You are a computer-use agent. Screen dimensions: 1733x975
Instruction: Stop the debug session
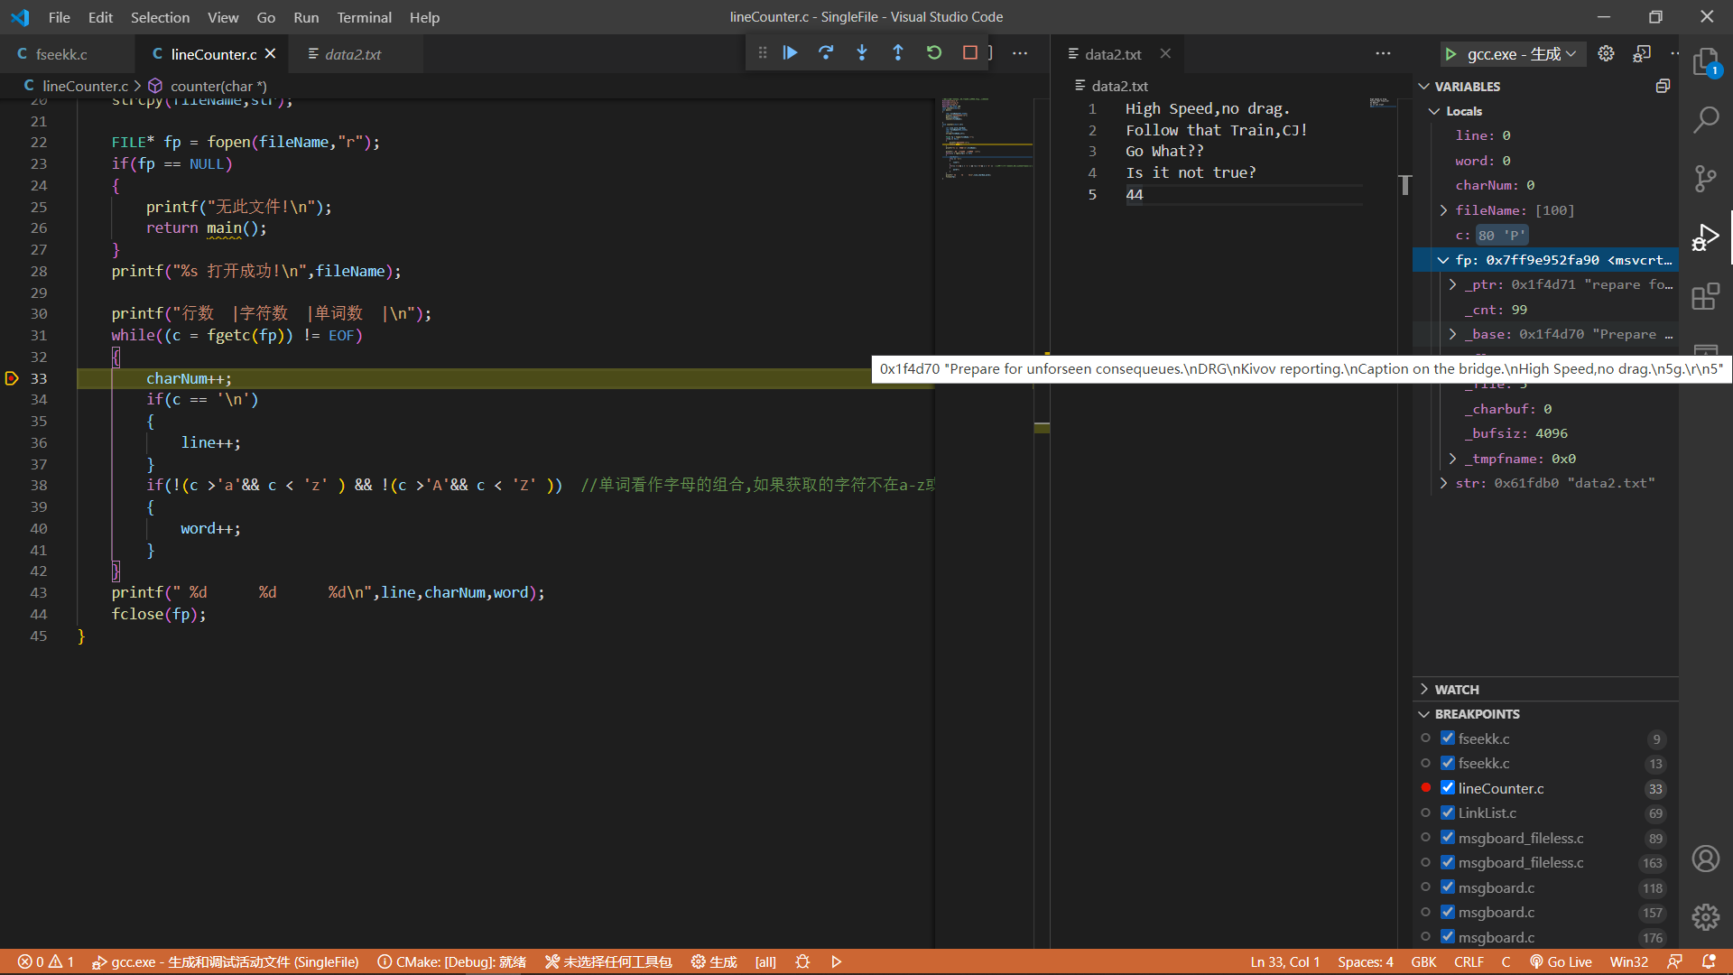[970, 53]
